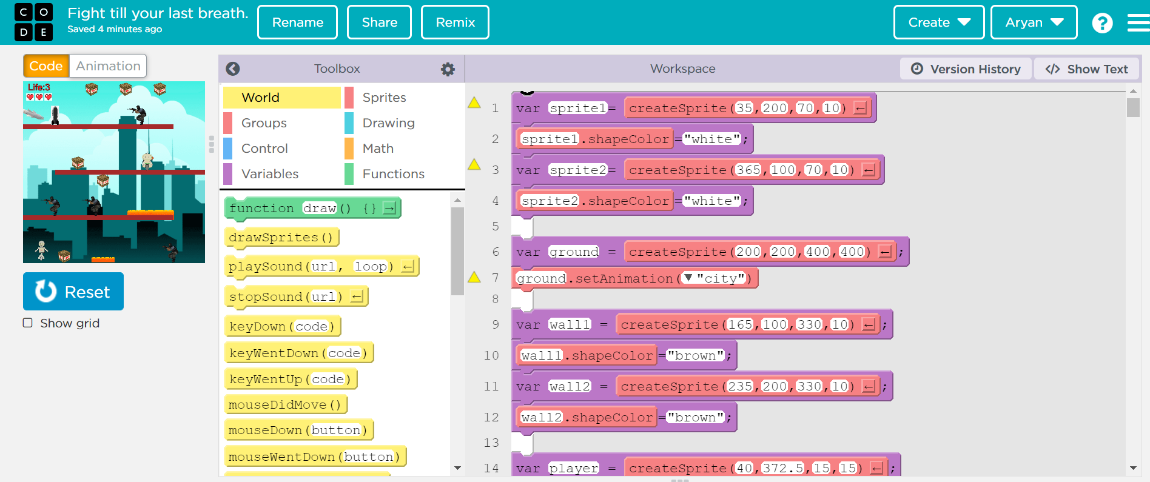Select the Variables toolbox category
Screen dimensions: 1150x482
(x=282, y=174)
